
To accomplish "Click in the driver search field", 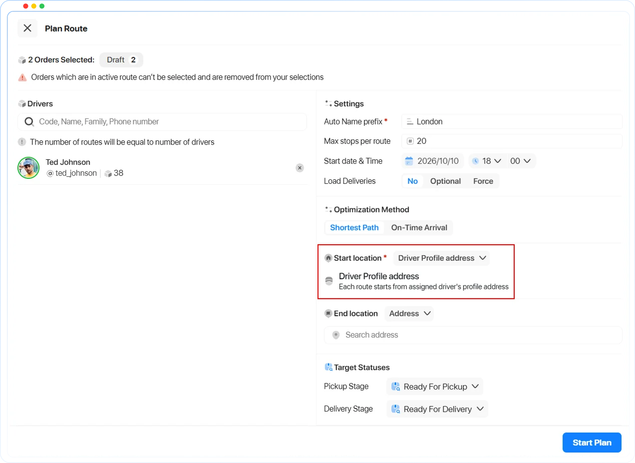I will [162, 121].
